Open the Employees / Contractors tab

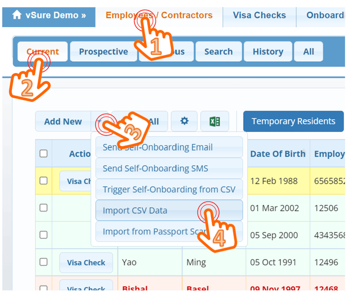(159, 15)
